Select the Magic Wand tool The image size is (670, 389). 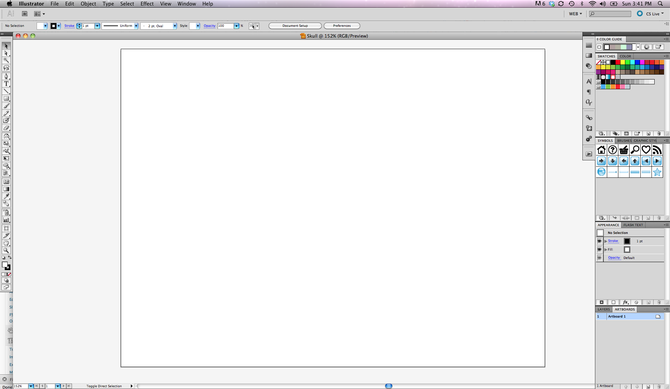(x=6, y=61)
